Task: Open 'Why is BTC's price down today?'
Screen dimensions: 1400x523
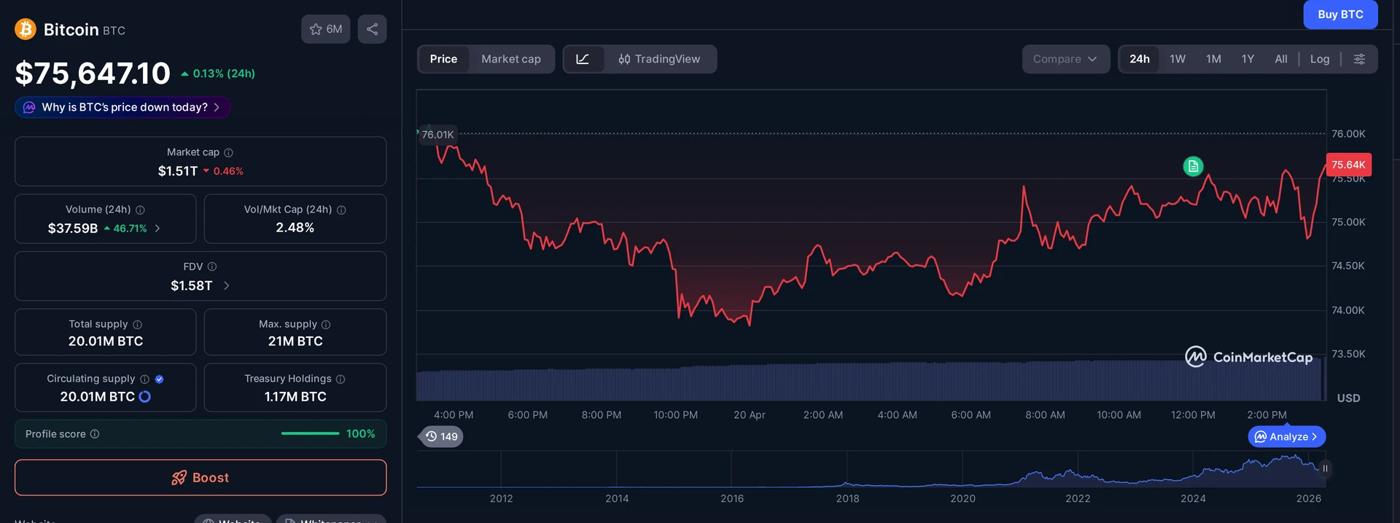Action: [122, 107]
